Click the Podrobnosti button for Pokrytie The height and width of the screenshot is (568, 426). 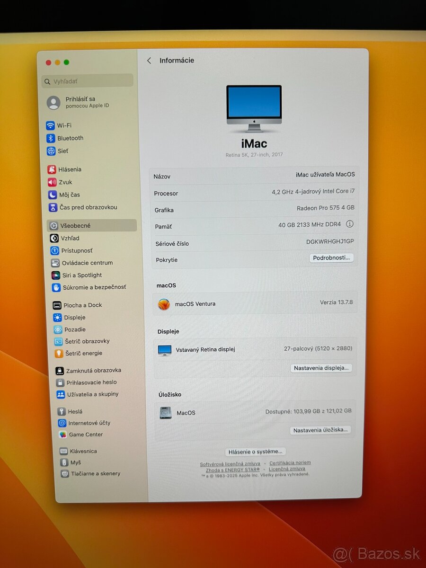coord(331,258)
